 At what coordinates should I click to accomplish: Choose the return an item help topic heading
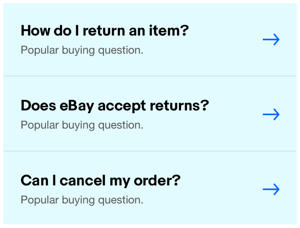pyautogui.click(x=105, y=30)
